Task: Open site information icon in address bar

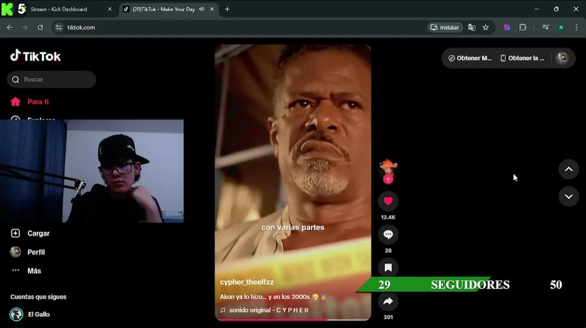Action: click(x=58, y=27)
